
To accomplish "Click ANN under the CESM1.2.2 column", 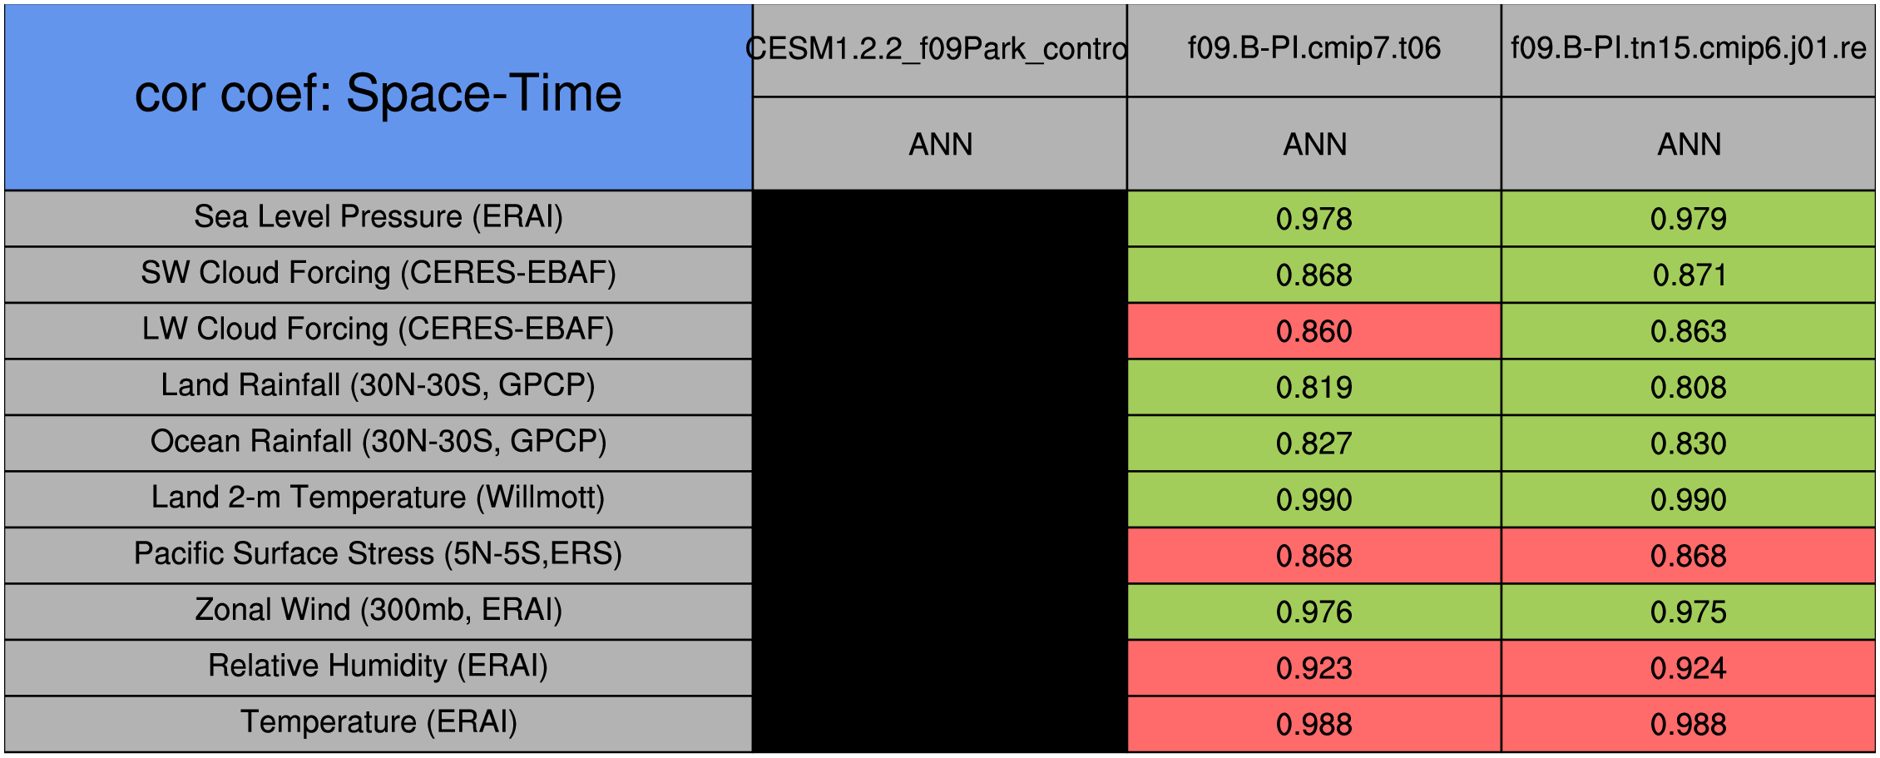I will coord(940,144).
